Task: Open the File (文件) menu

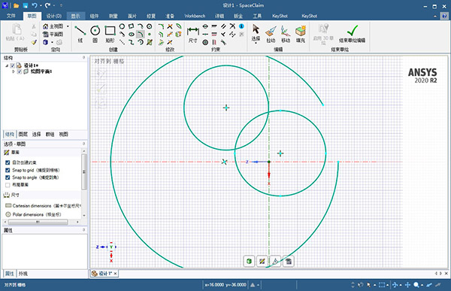Action: point(11,16)
